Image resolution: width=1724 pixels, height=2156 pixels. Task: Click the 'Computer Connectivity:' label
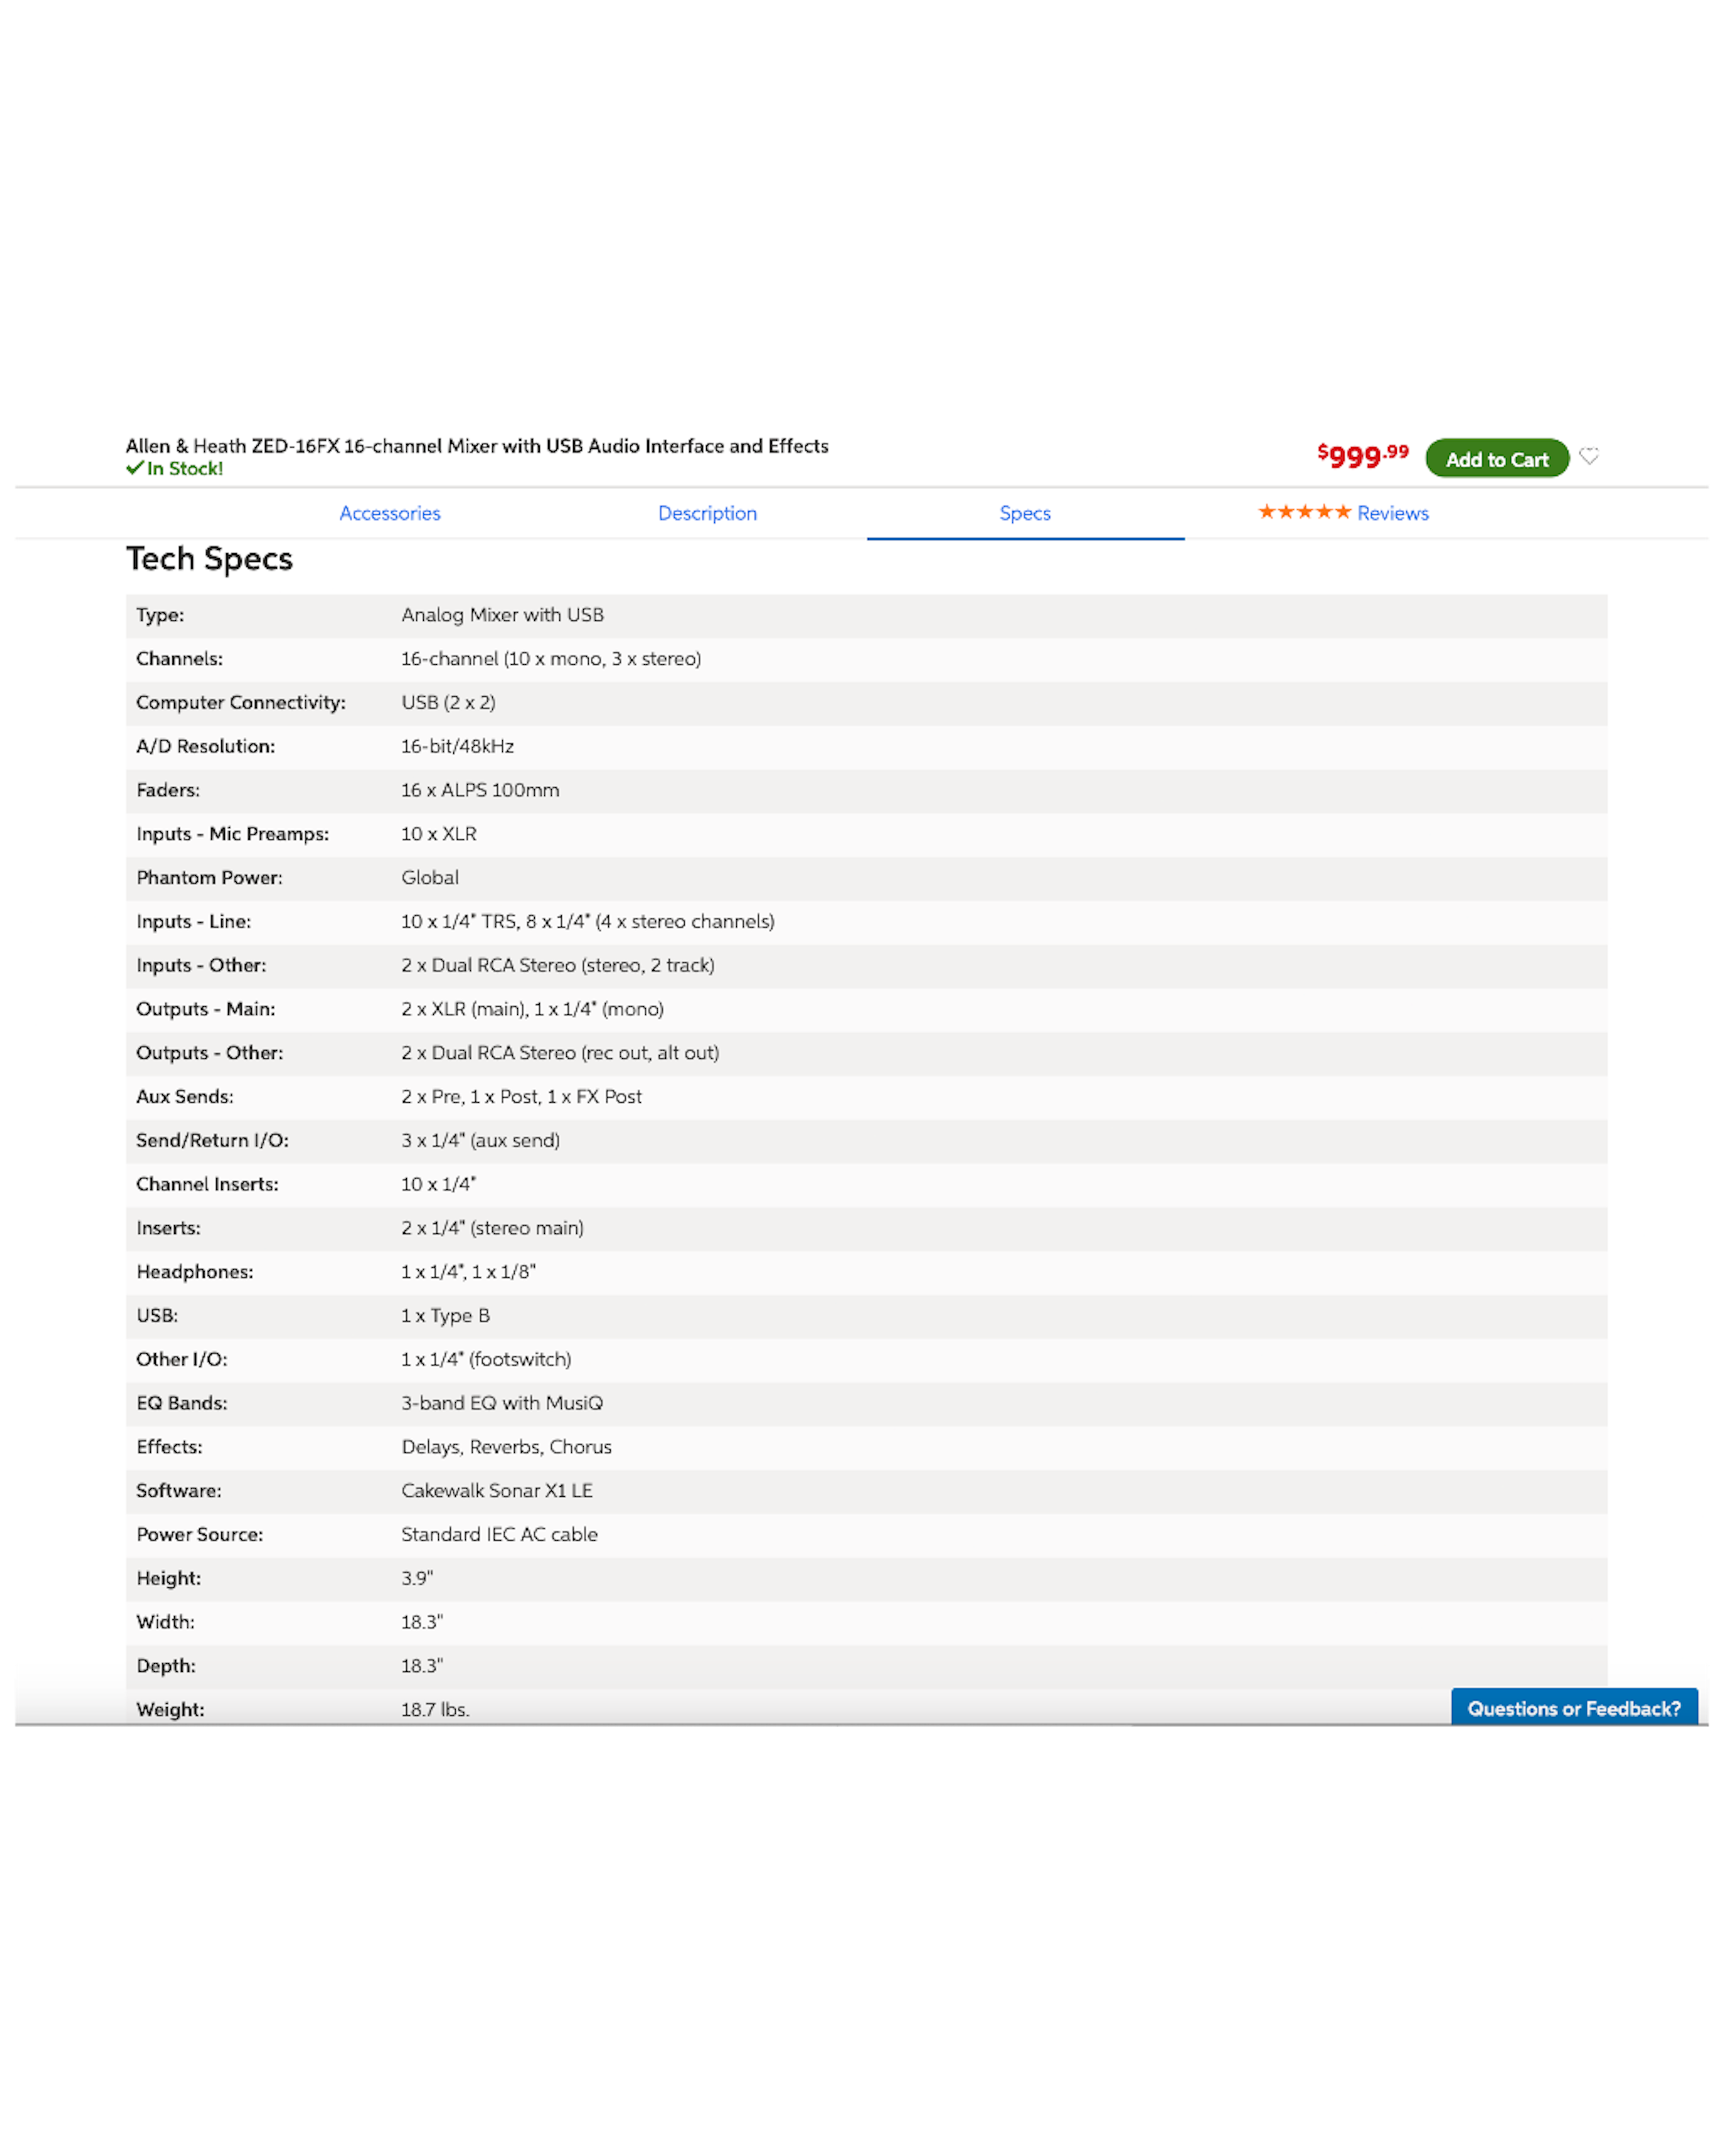241,703
